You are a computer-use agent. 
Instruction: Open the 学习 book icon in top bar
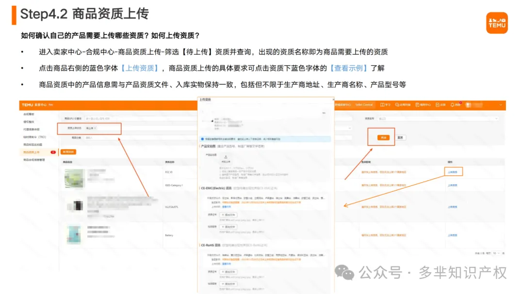pyautogui.click(x=382, y=105)
